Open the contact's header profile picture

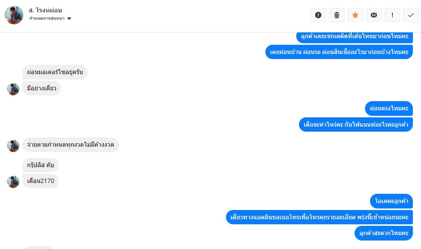[14, 15]
